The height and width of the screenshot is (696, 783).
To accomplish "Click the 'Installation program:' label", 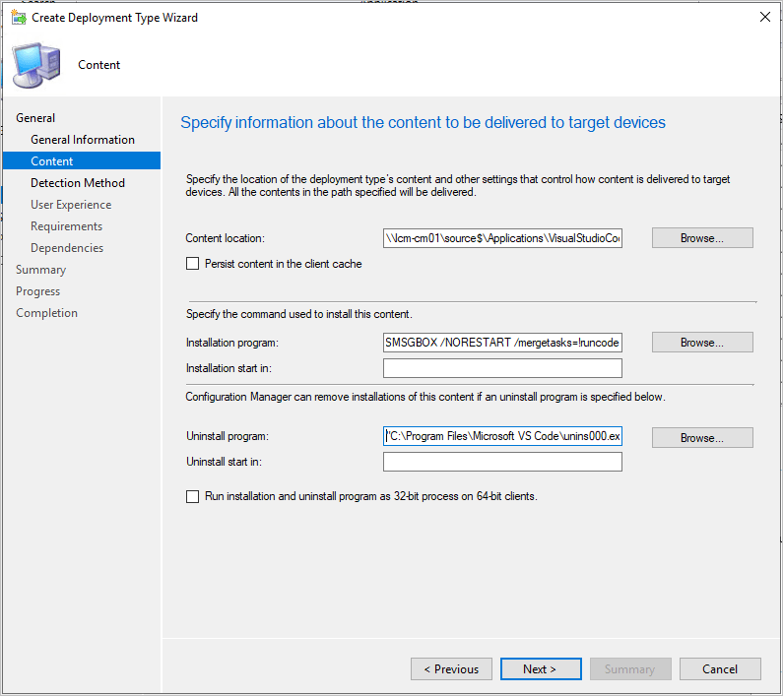I will pos(232,343).
